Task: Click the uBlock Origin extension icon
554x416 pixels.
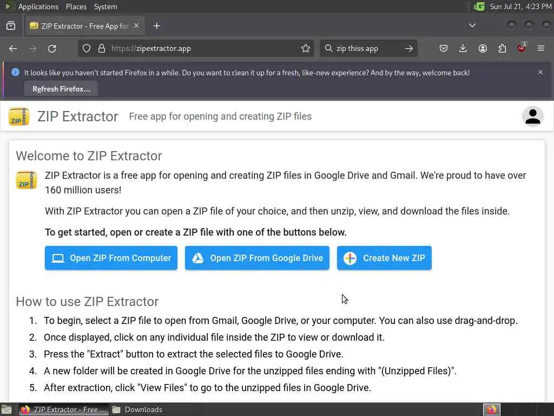Action: point(522,48)
